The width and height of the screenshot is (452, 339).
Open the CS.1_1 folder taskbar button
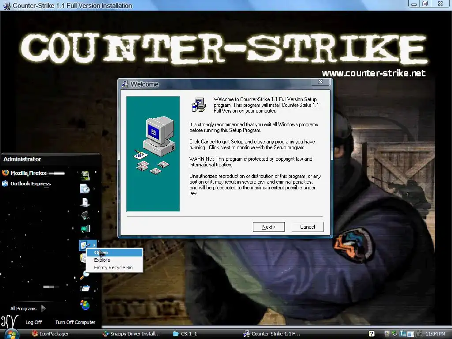coord(185,334)
